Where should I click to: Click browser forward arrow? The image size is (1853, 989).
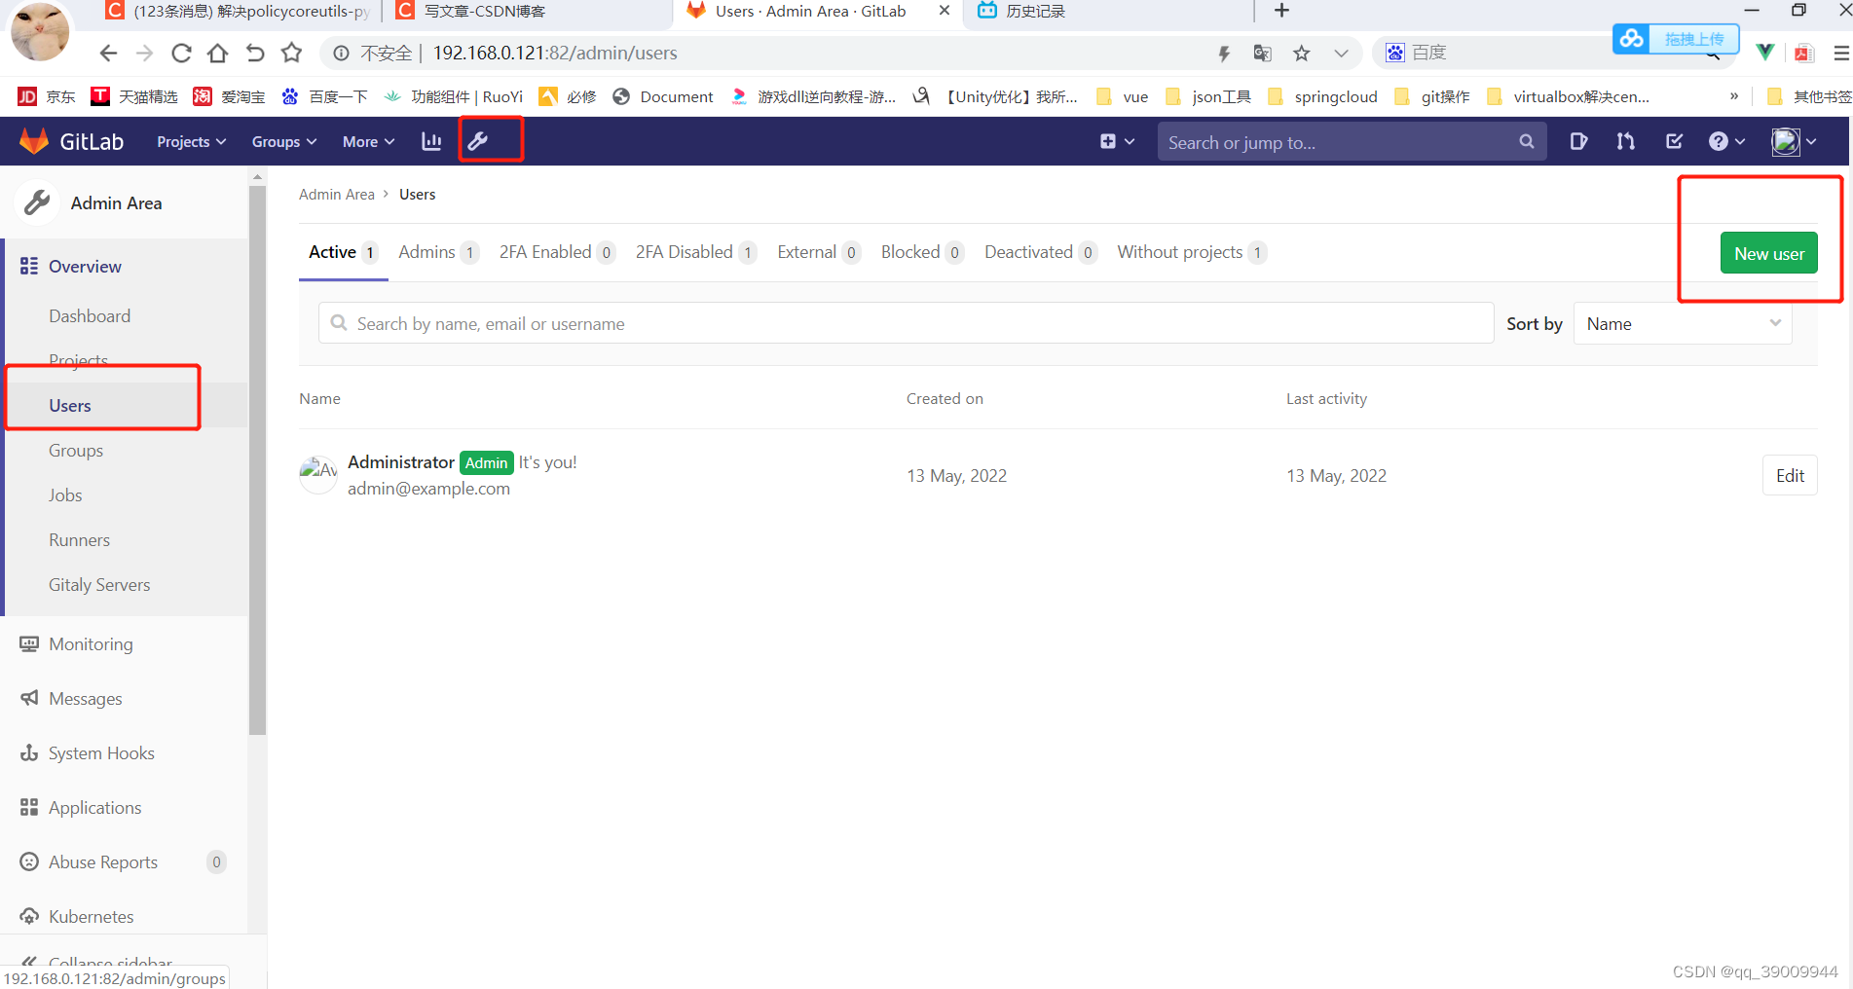pyautogui.click(x=144, y=53)
